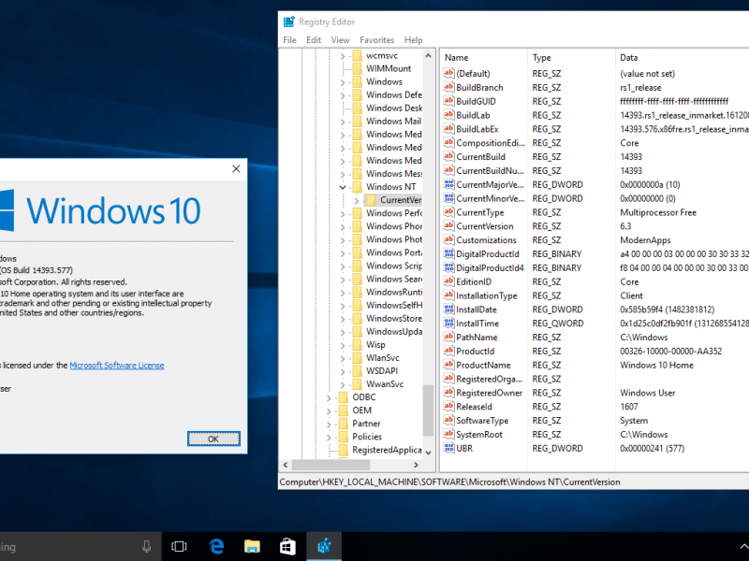The image size is (749, 561).
Task: Click the tree pane scroll up arrow
Action: point(428,56)
